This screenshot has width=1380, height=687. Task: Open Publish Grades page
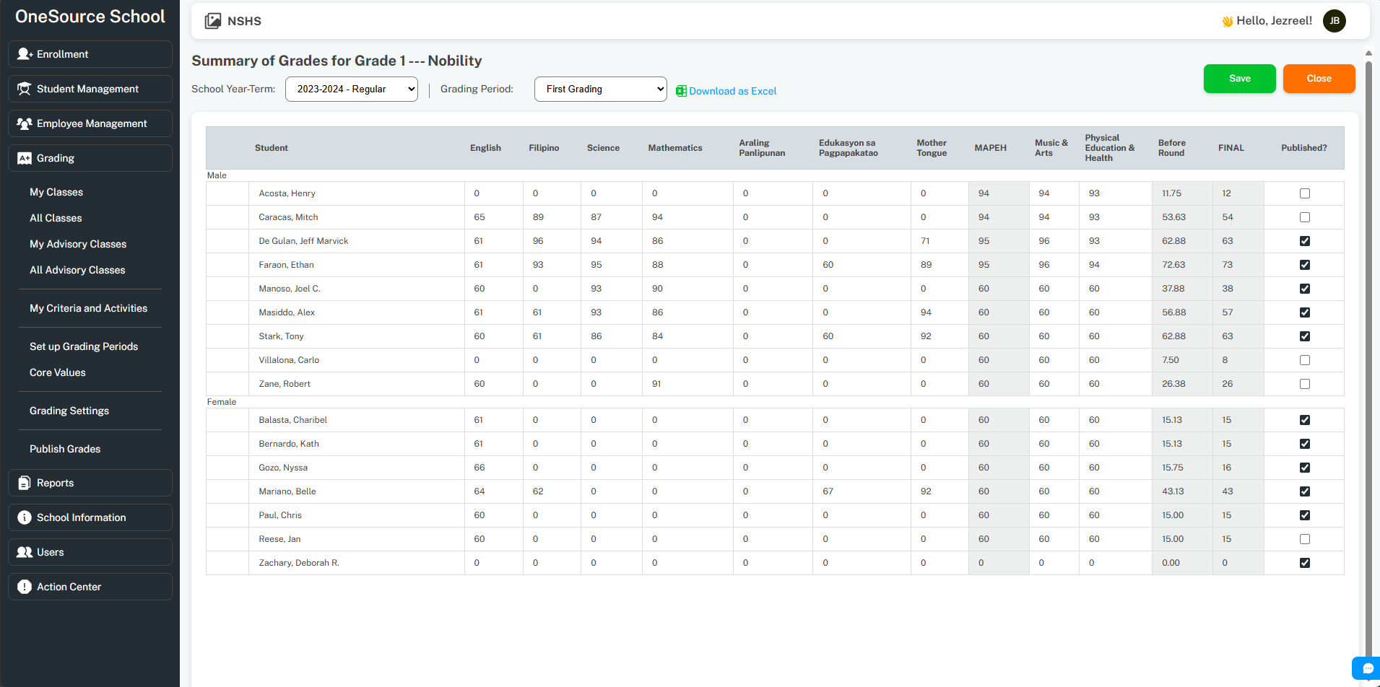[65, 449]
